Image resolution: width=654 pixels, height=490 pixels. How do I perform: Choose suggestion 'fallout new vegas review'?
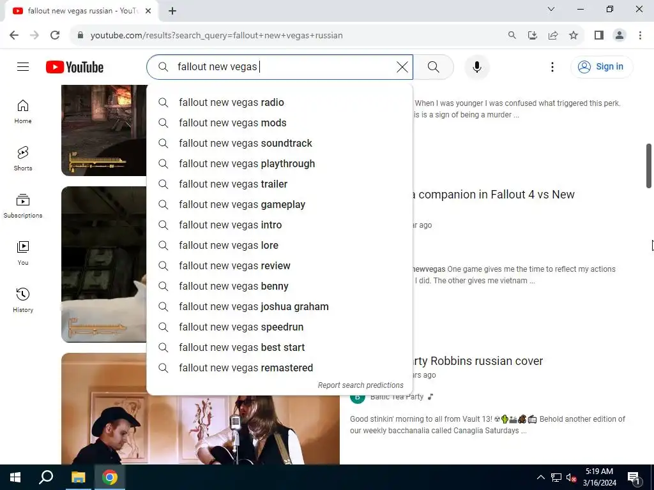tap(280, 265)
